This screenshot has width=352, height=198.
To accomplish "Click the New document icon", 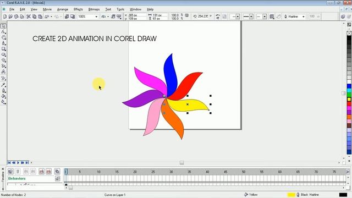I will point(5,16).
